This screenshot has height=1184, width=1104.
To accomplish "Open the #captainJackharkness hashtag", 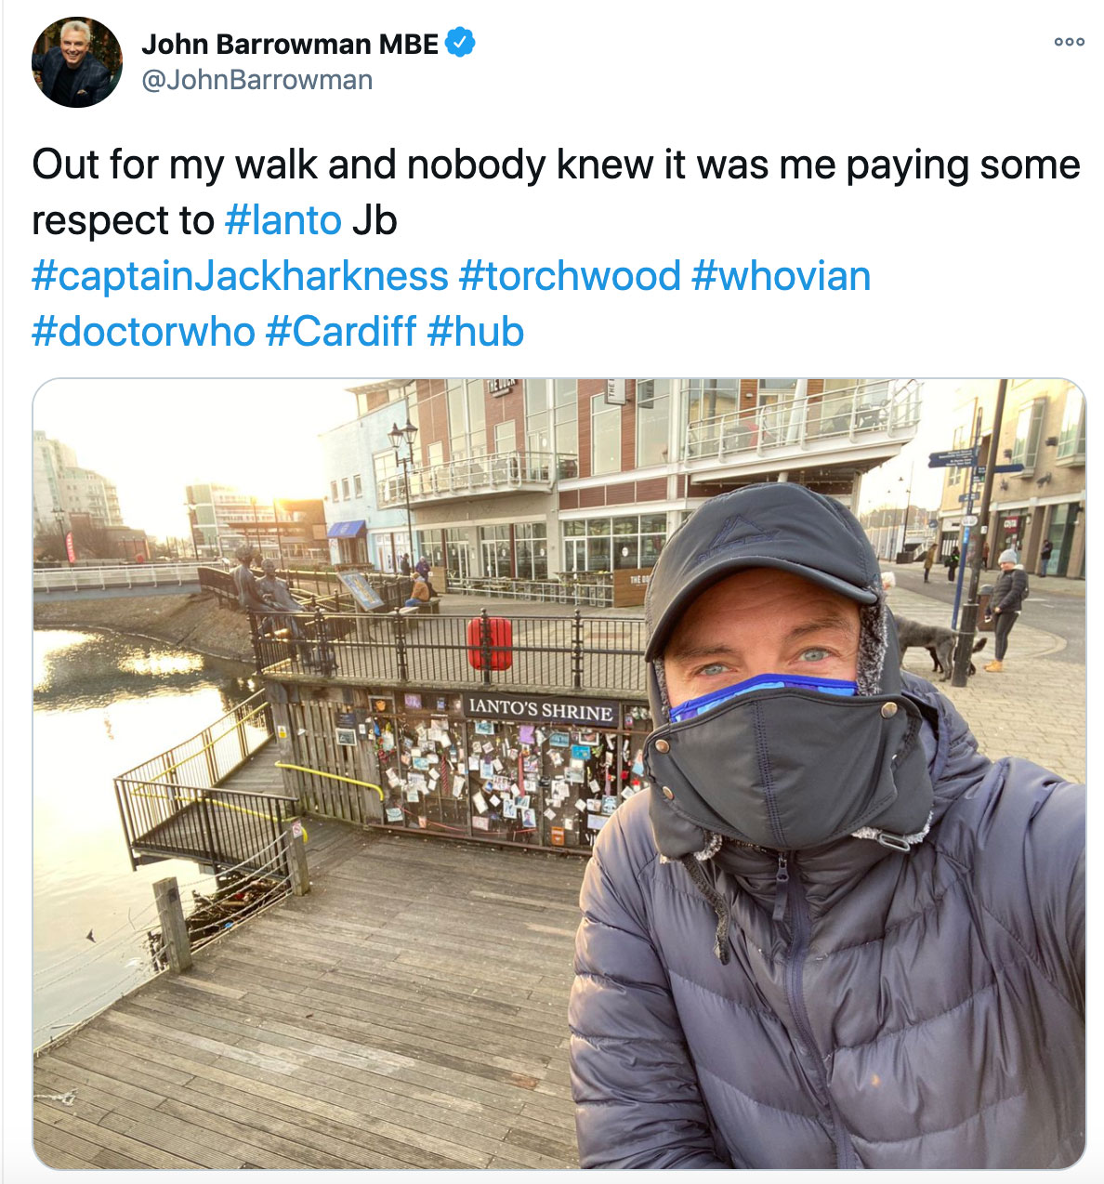I will (240, 276).
